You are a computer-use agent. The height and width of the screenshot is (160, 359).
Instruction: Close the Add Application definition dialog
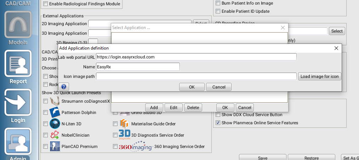[x=336, y=48]
